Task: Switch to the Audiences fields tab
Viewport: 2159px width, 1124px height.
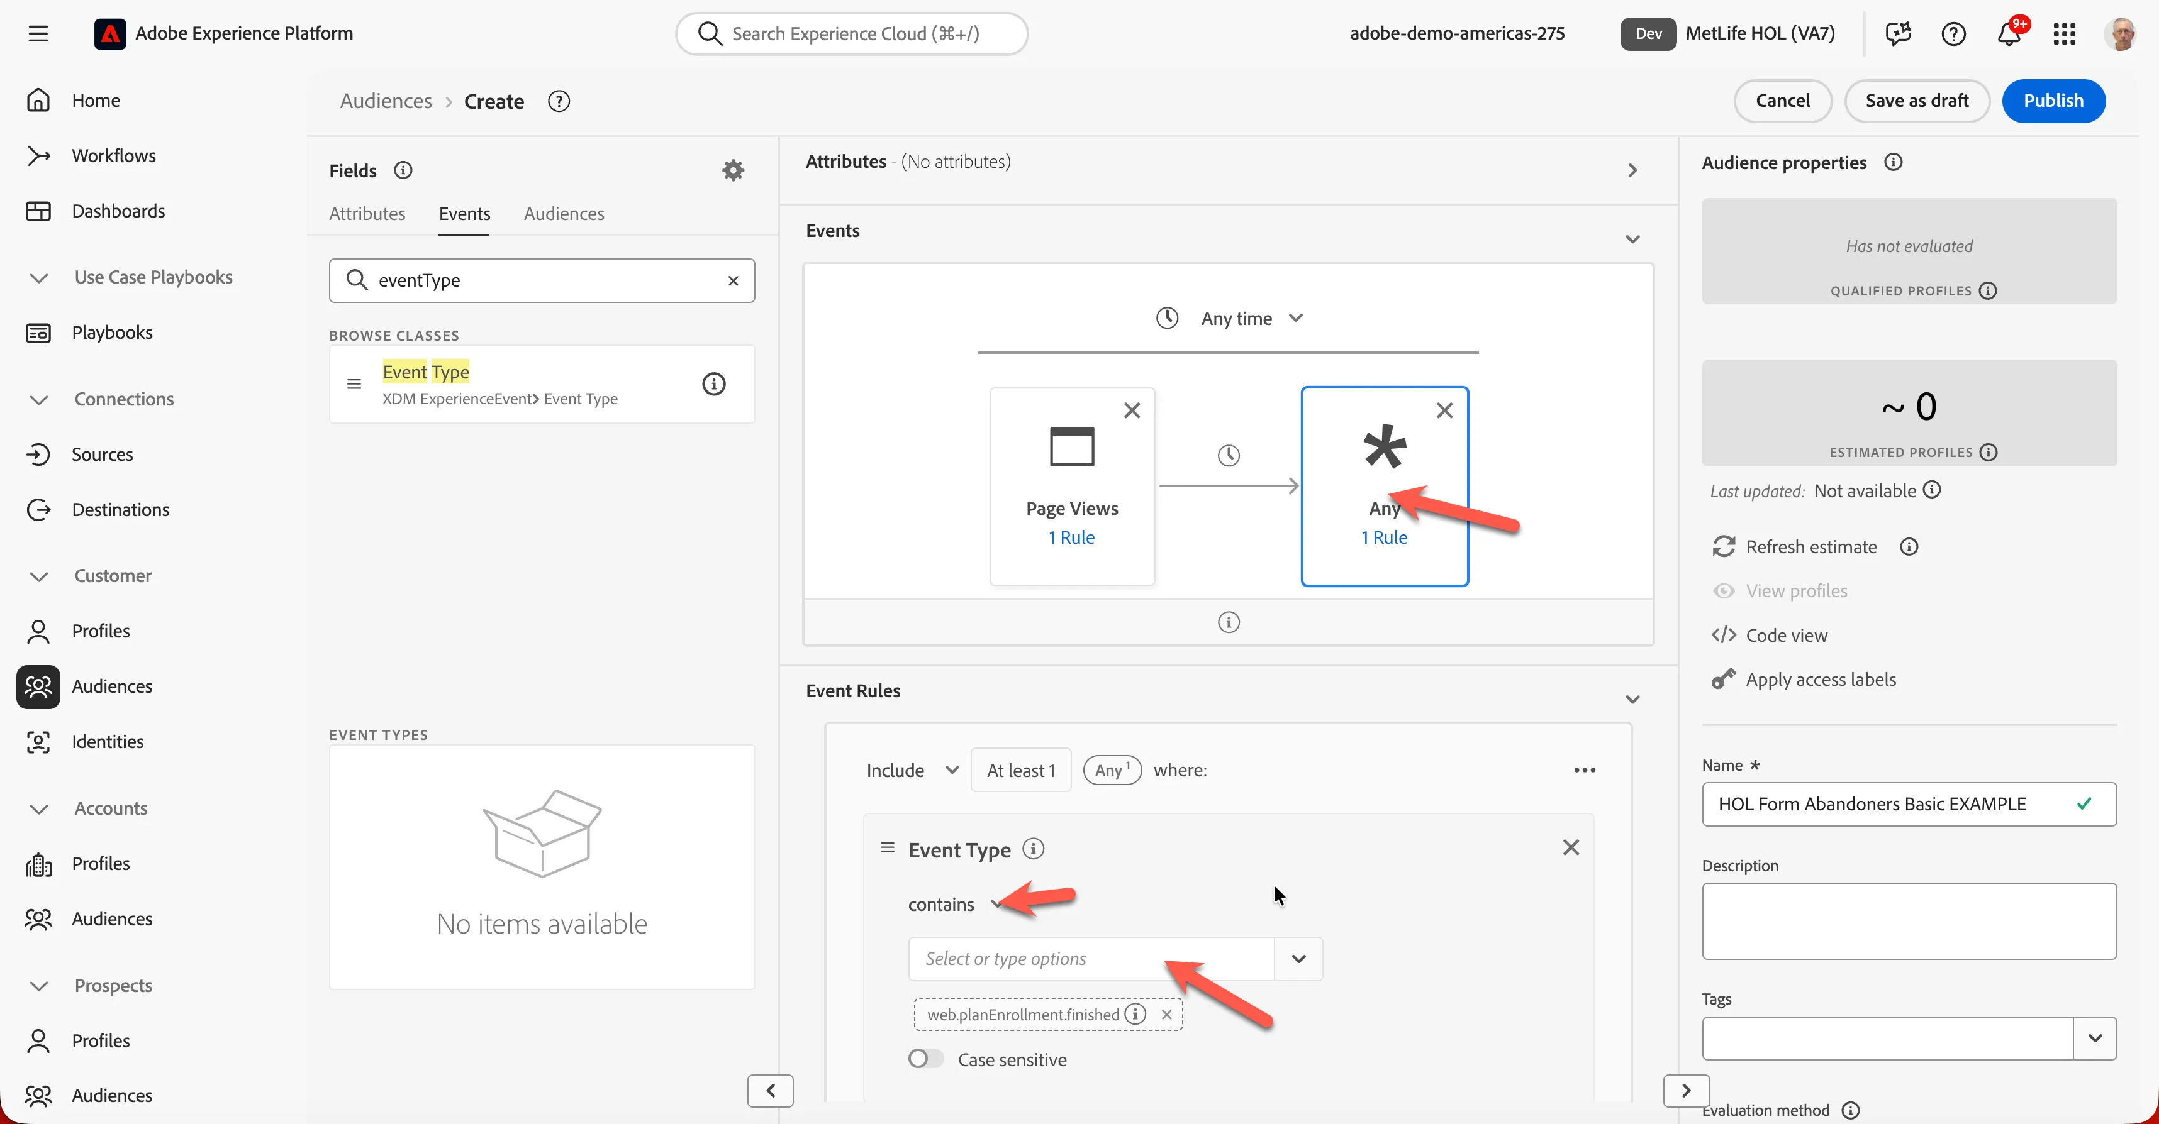Action: click(564, 214)
